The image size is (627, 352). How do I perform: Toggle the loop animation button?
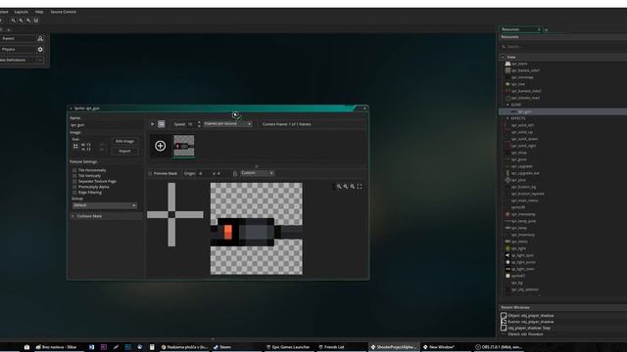click(161, 124)
